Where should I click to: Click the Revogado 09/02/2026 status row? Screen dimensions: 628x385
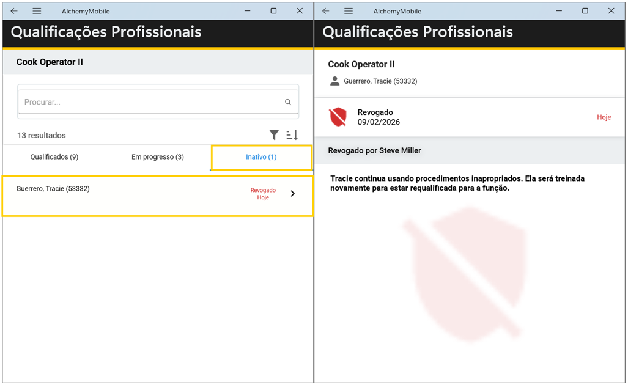click(x=428, y=117)
